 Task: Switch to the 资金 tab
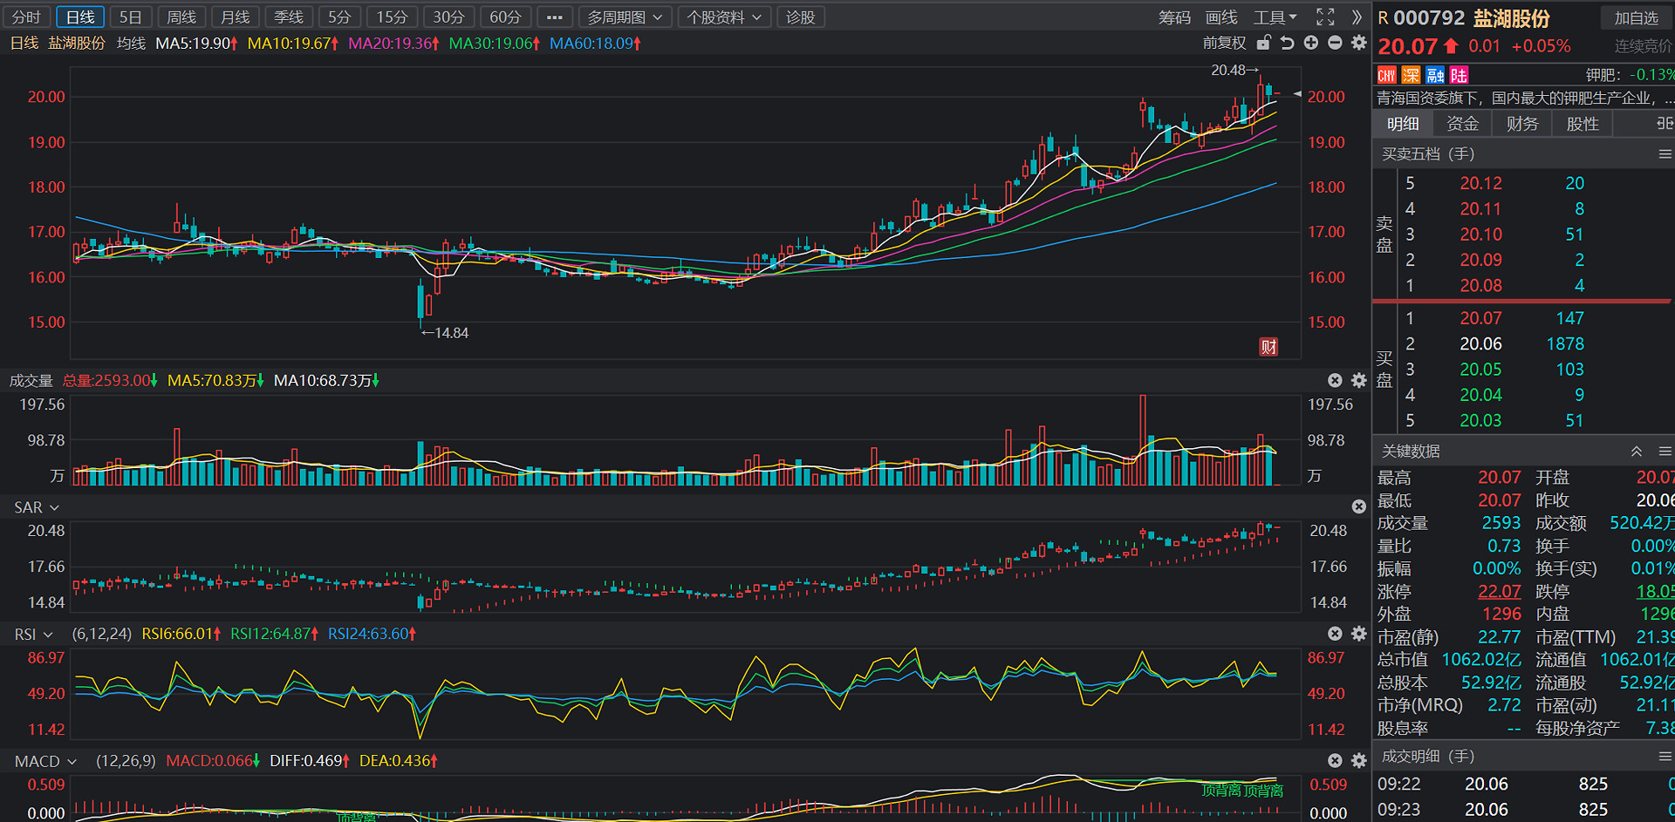point(1462,124)
